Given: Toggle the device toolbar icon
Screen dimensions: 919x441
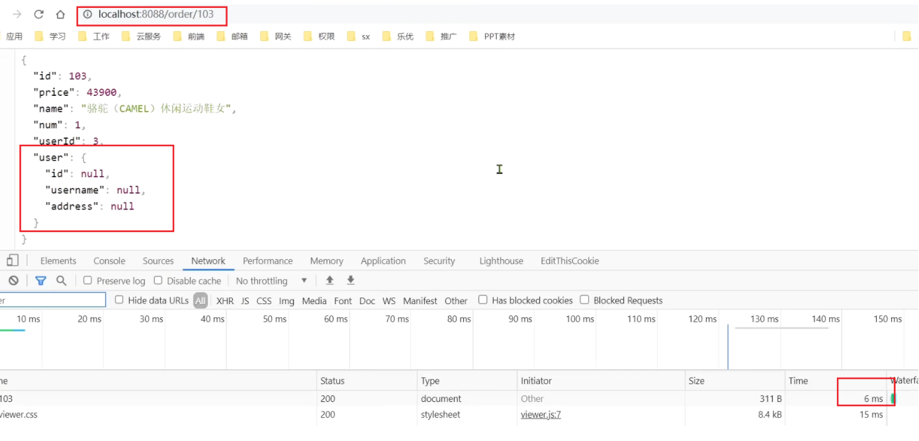Looking at the screenshot, I should point(13,261).
